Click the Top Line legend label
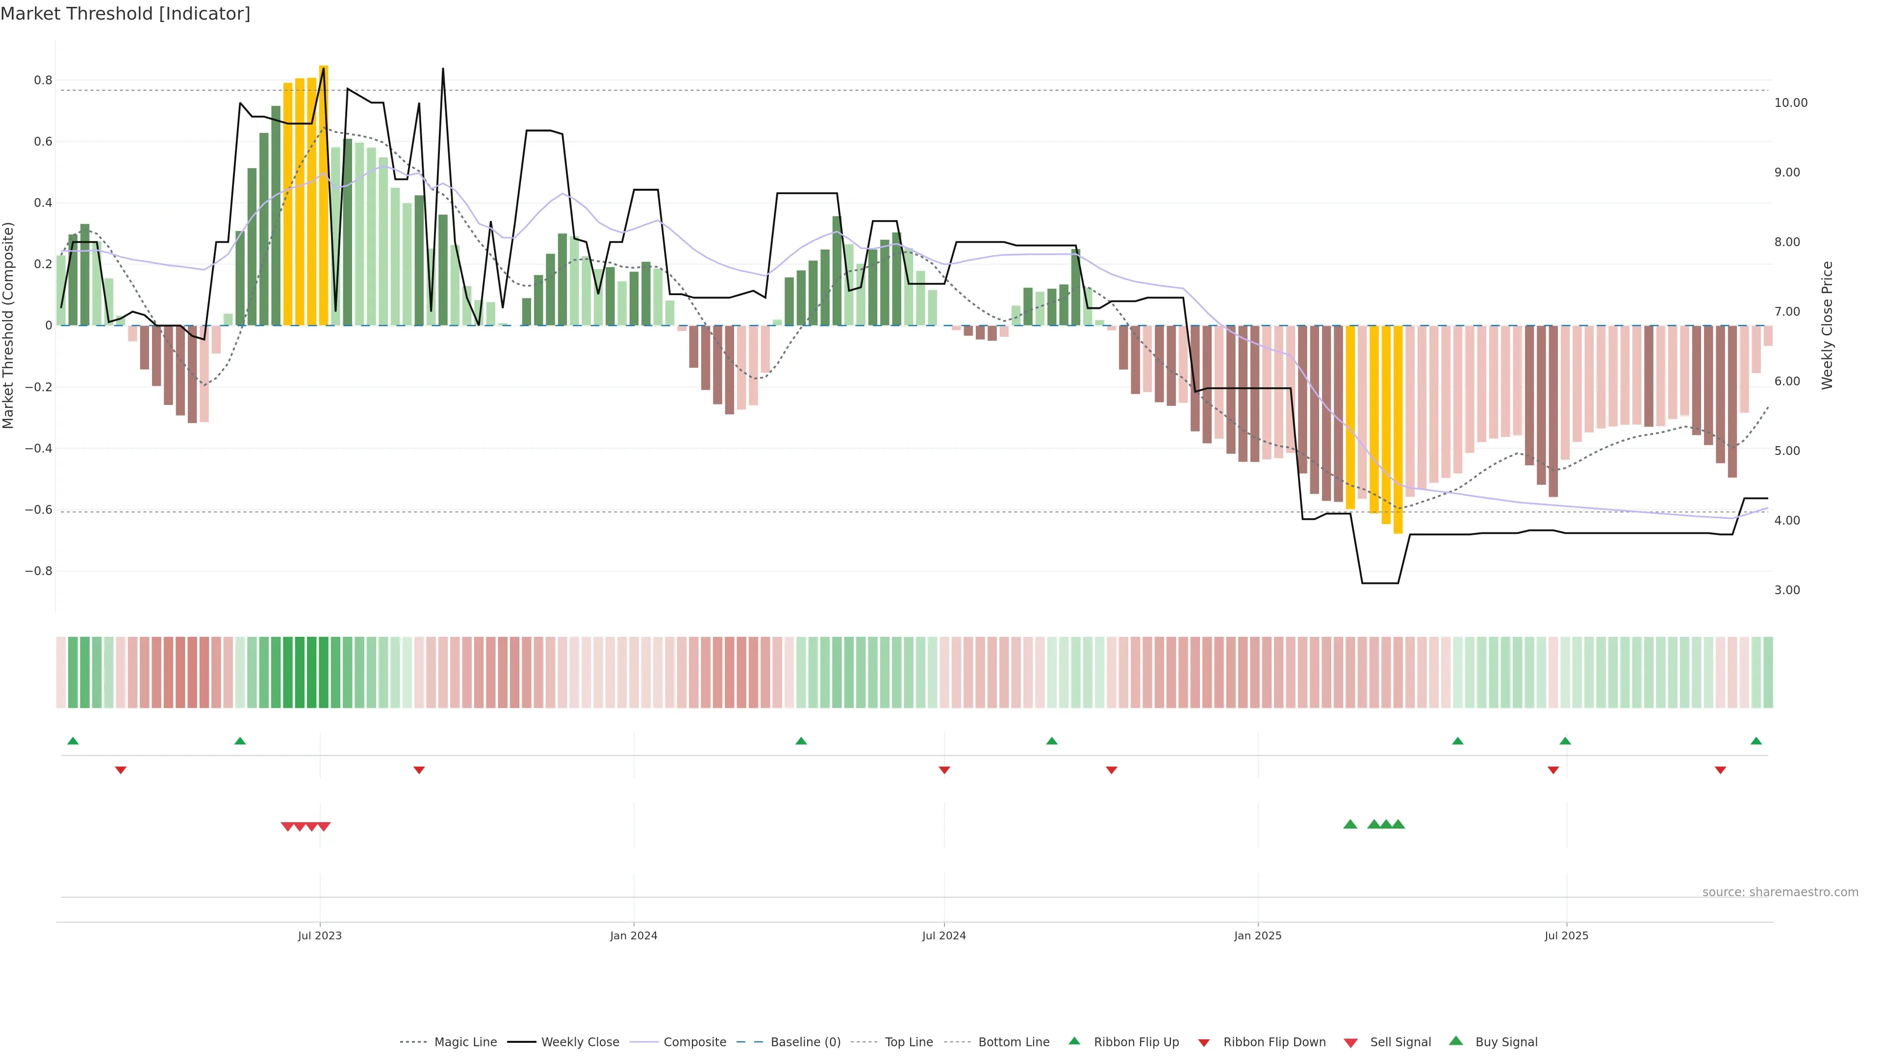This screenshot has width=1883, height=1059. point(909,1042)
